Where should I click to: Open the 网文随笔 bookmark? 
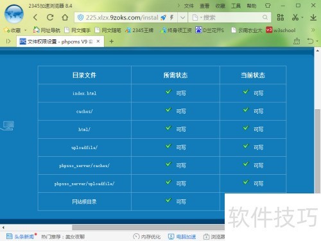tap(108, 30)
